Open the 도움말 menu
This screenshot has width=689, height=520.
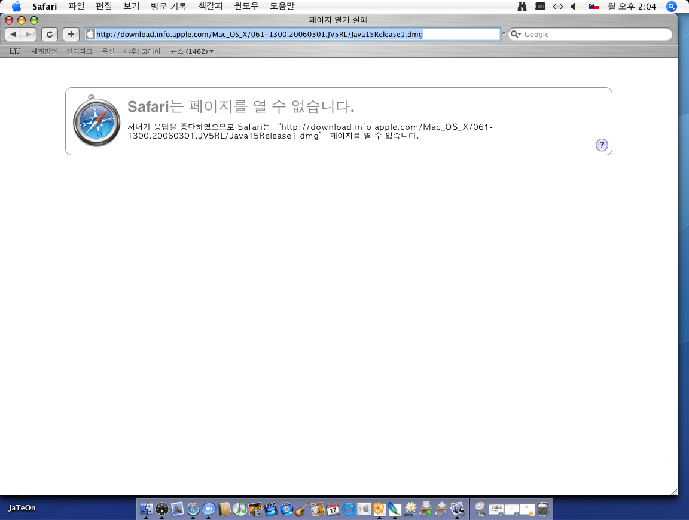[x=282, y=6]
